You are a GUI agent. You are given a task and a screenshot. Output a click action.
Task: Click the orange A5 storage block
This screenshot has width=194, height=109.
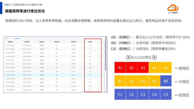[166, 67]
